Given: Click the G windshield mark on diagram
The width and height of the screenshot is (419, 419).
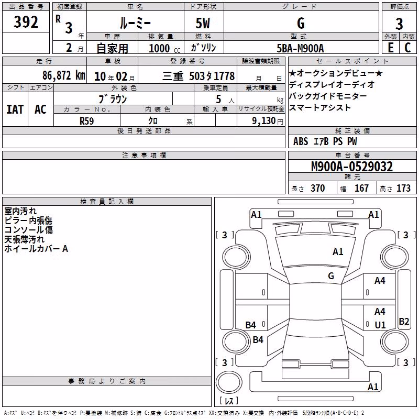Looking at the screenshot, I should (331, 275).
